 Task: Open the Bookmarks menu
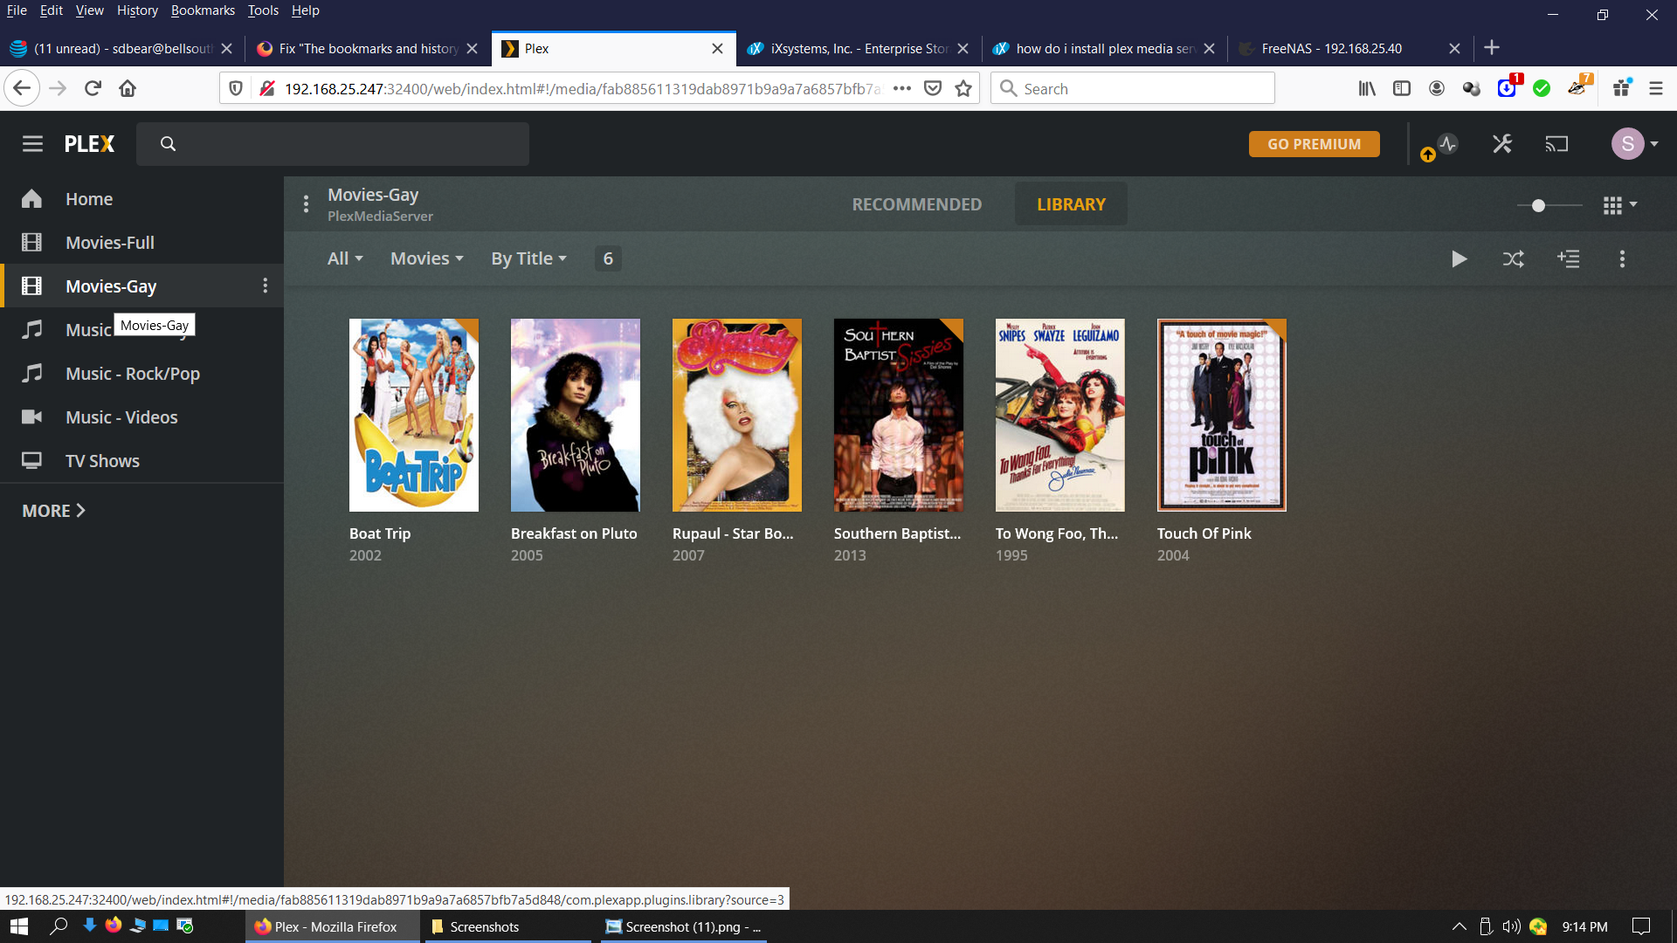(203, 10)
